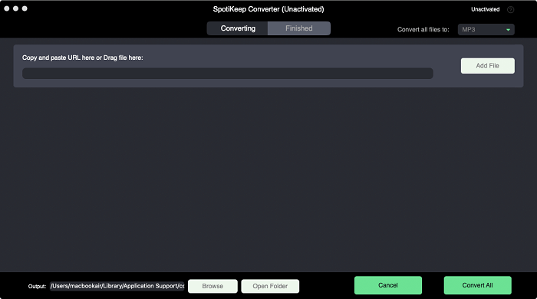Image resolution: width=537 pixels, height=299 pixels.
Task: Browse for a new output folder
Action: point(212,286)
